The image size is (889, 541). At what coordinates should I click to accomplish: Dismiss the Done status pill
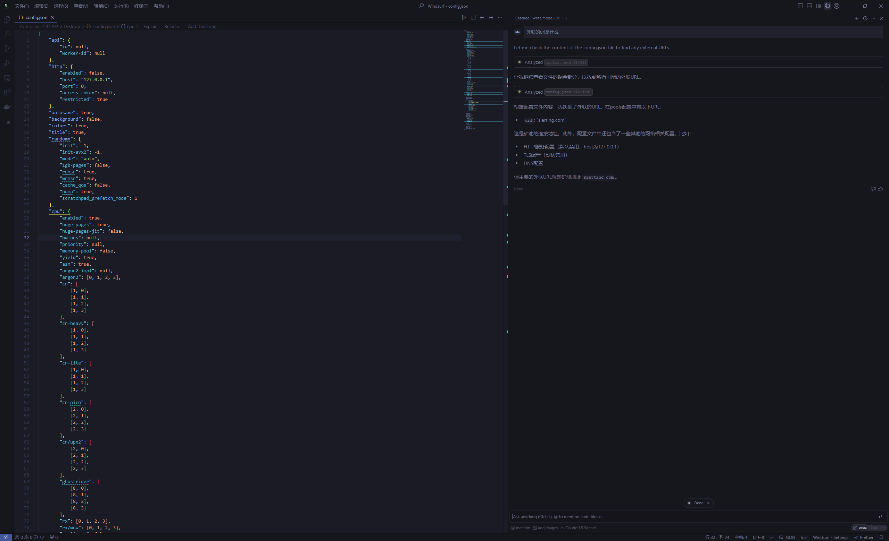coord(708,503)
